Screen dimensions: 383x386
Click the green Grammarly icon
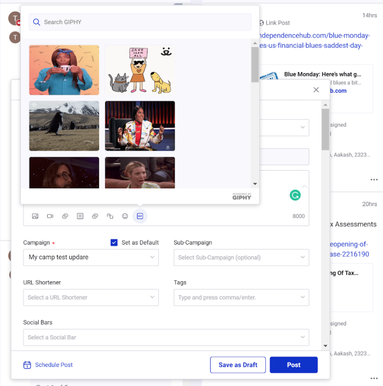click(x=295, y=195)
